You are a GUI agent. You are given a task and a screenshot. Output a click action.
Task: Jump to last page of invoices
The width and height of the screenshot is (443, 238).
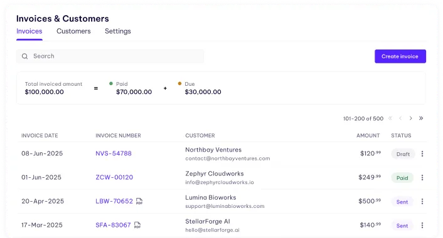(421, 118)
